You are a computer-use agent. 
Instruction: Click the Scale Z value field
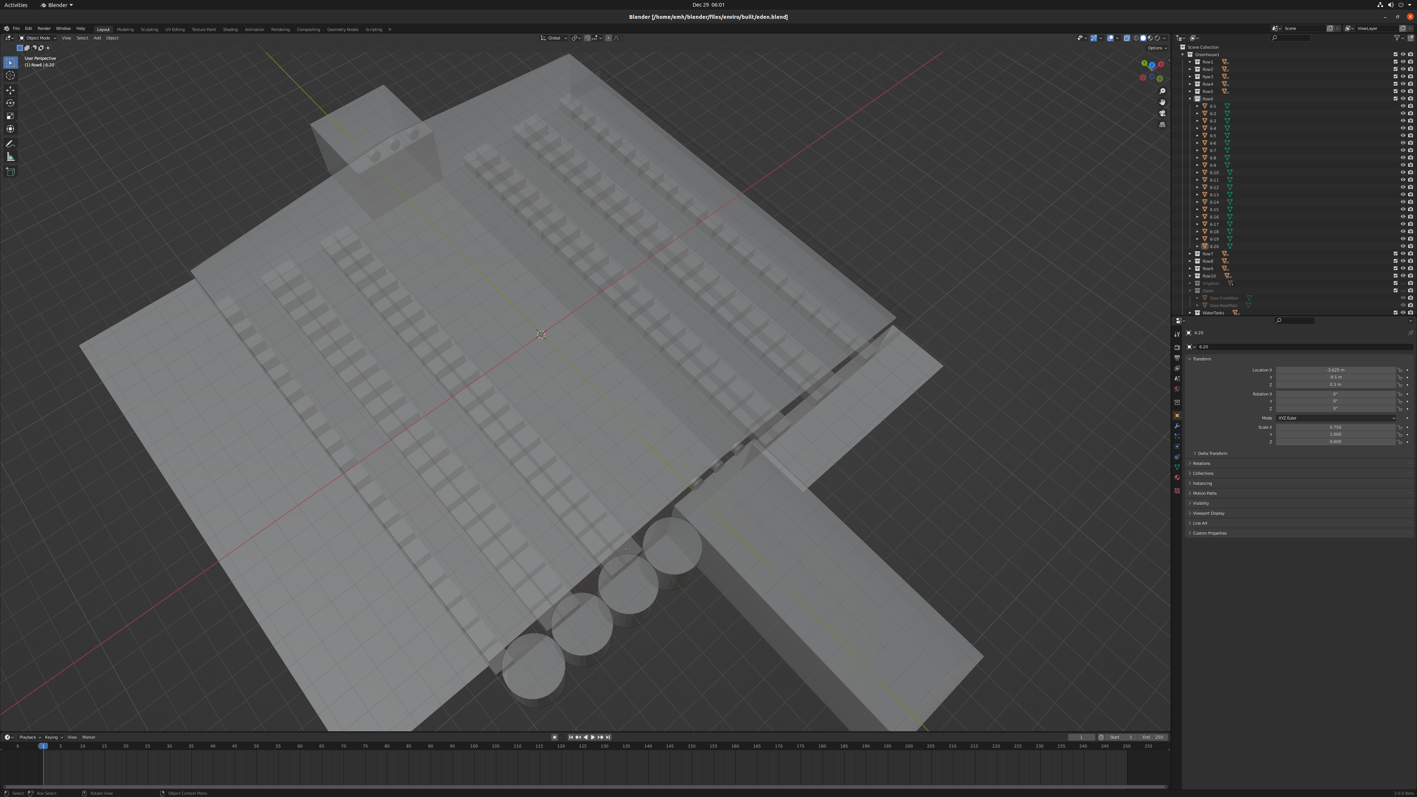(1335, 442)
